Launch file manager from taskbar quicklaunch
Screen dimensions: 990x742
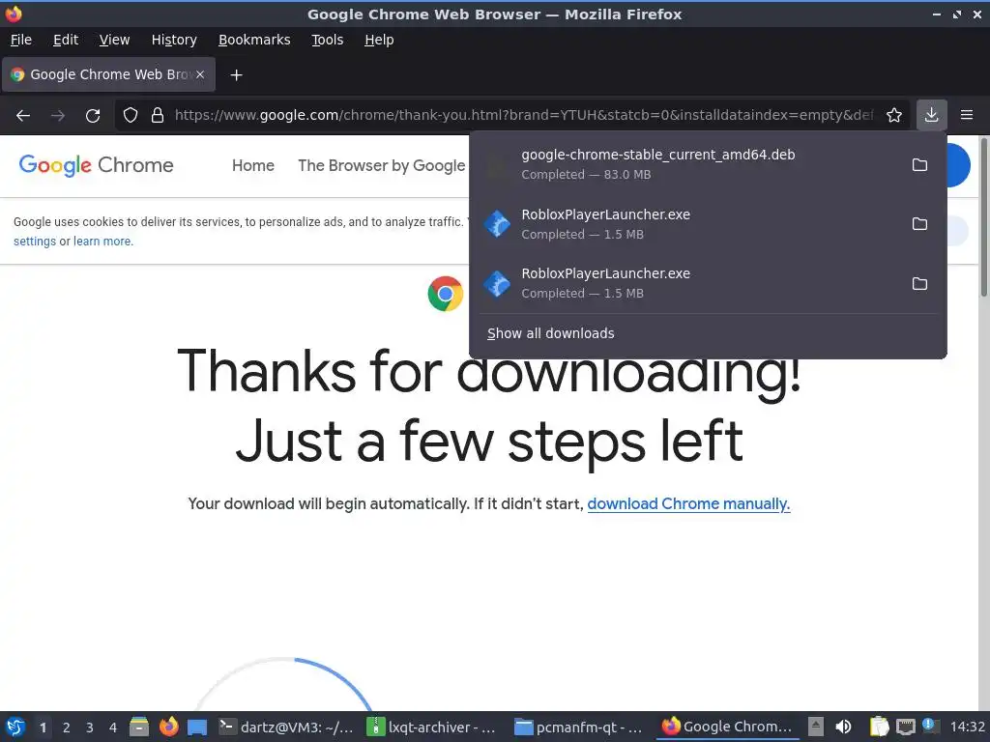pos(139,727)
